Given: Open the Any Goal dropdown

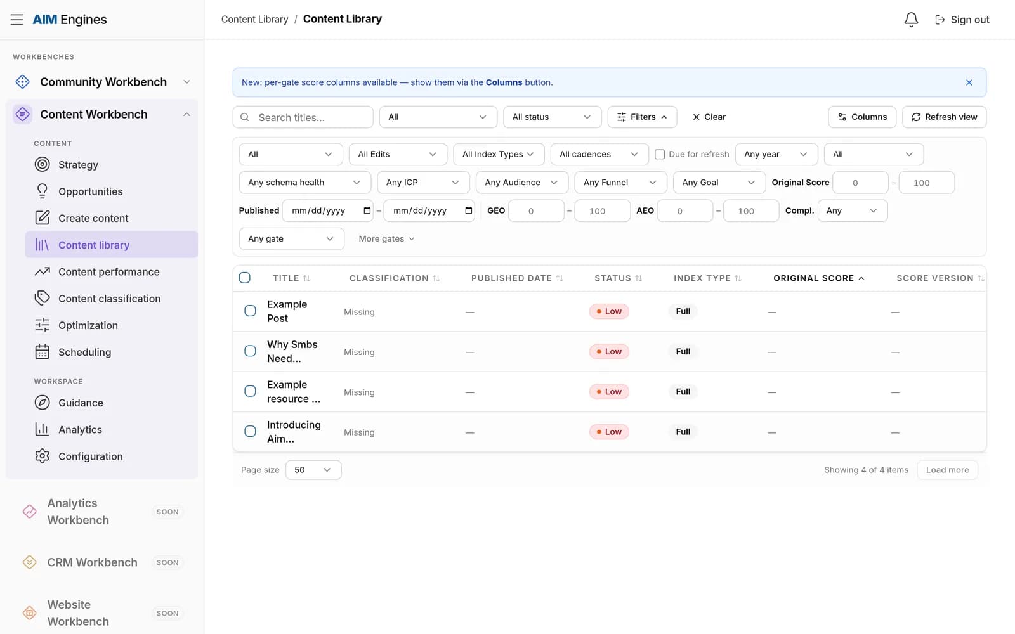Looking at the screenshot, I should pyautogui.click(x=719, y=183).
